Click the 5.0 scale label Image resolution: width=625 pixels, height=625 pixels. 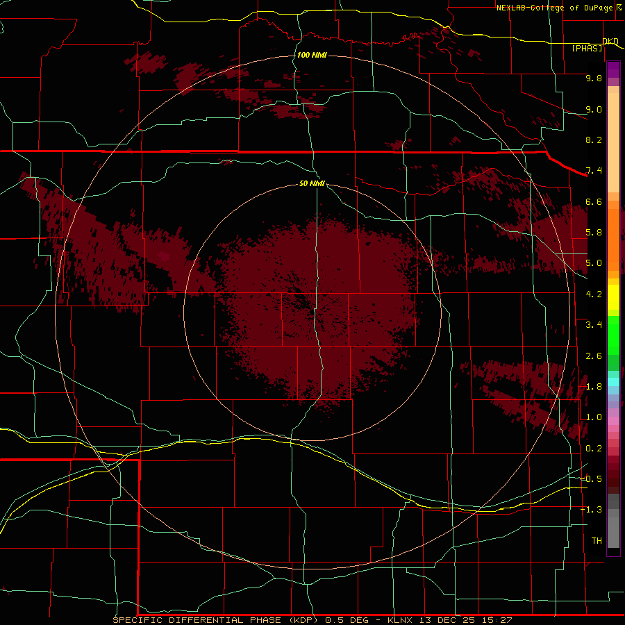point(594,263)
